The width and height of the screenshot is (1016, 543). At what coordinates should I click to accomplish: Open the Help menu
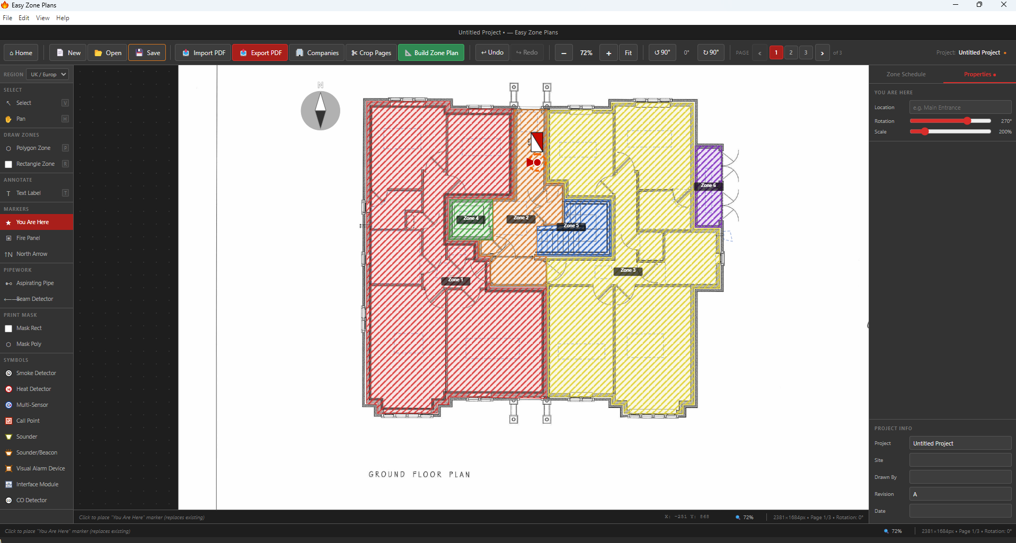coord(63,18)
